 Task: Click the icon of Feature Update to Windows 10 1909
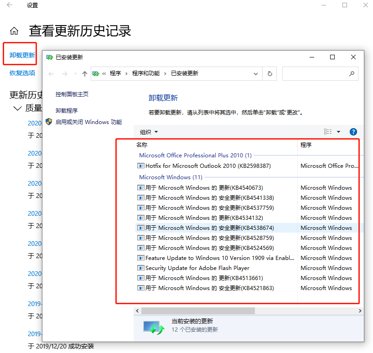141,258
